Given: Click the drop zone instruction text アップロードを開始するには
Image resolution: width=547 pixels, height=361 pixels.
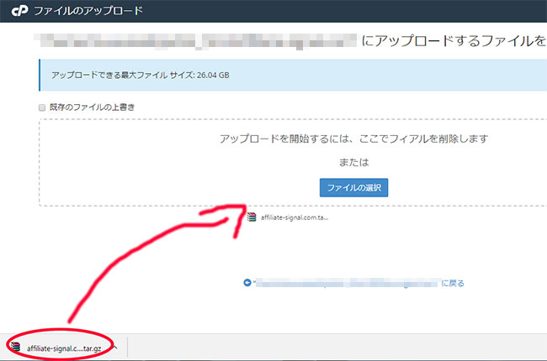Looking at the screenshot, I should pyautogui.click(x=353, y=138).
